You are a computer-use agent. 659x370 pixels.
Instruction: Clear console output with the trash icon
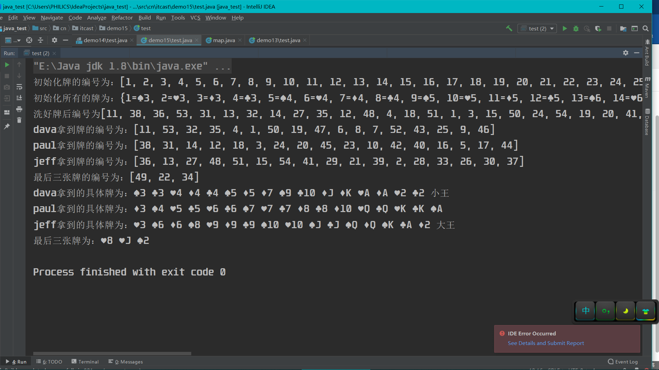point(19,120)
